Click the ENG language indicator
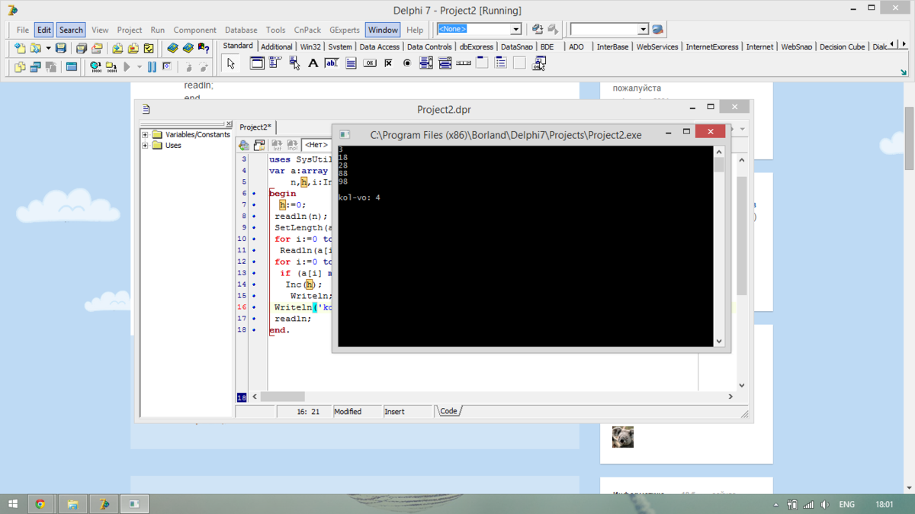This screenshot has width=915, height=514. 846,504
